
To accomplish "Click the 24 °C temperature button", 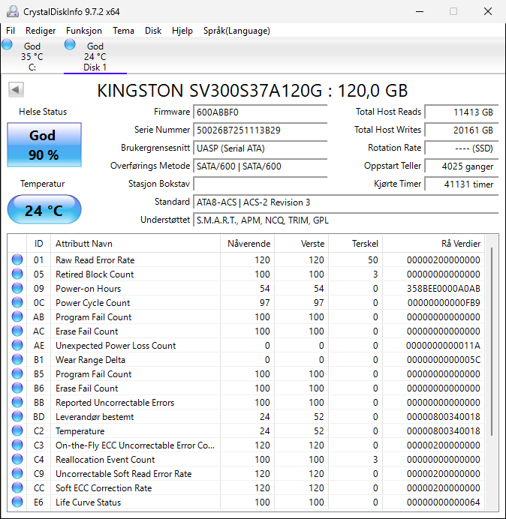I will pos(44,209).
